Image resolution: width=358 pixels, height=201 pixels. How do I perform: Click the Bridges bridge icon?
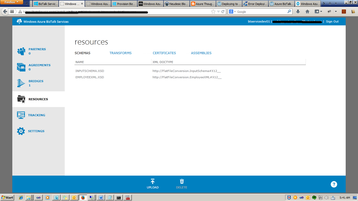21,83
